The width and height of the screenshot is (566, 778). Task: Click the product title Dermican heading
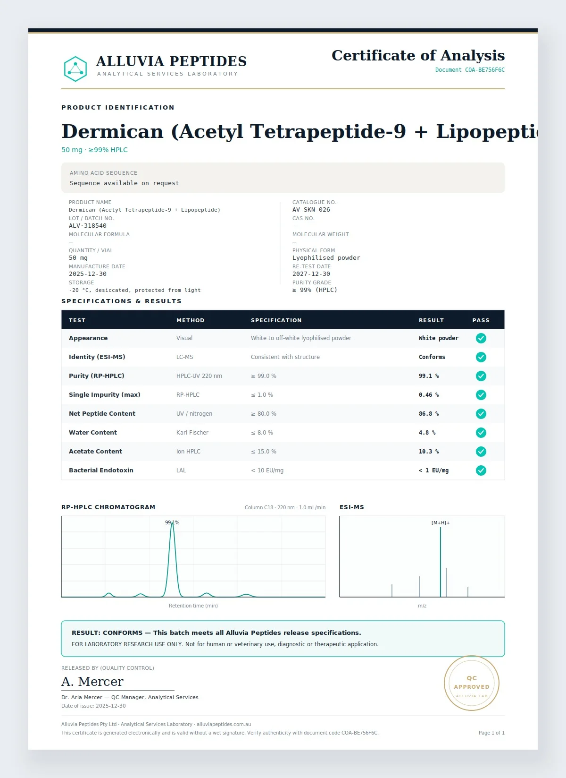pos(300,131)
